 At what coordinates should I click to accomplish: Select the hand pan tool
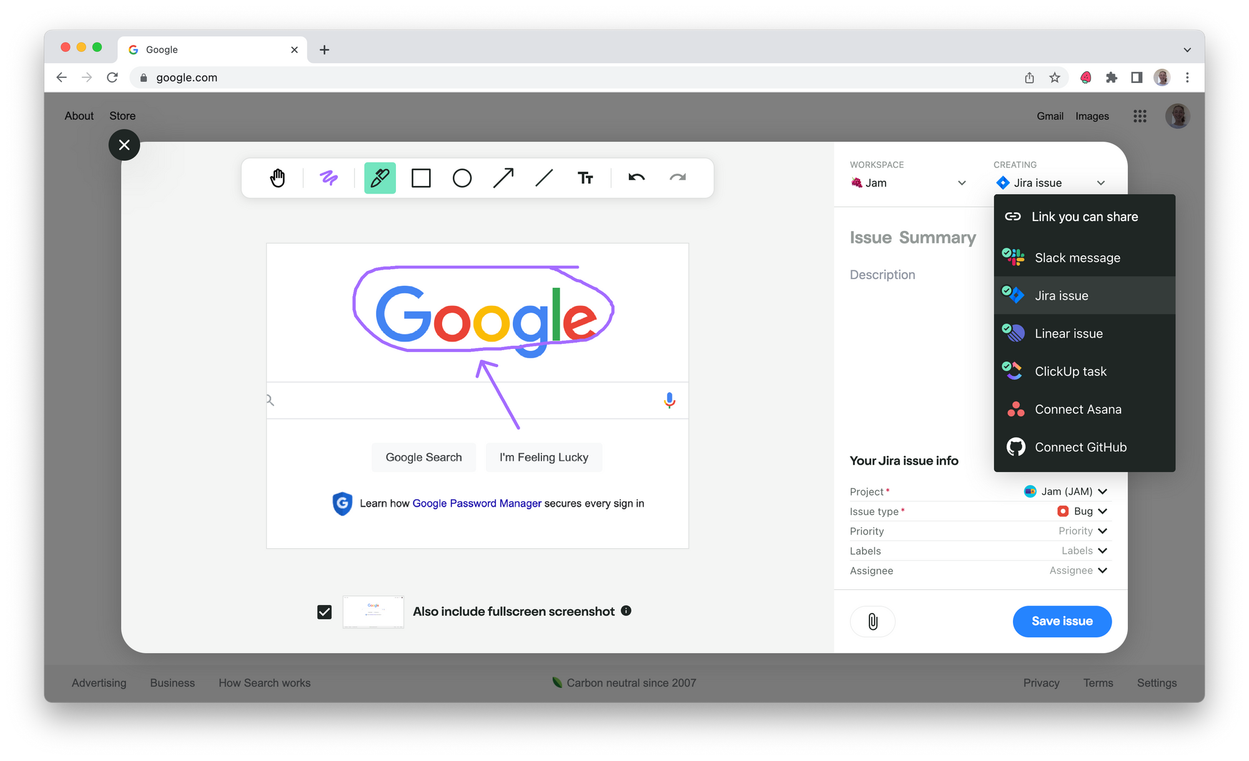pos(277,178)
